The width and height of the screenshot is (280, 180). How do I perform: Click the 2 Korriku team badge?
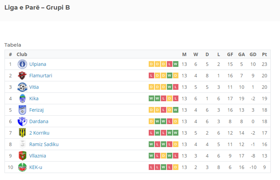click(22, 133)
